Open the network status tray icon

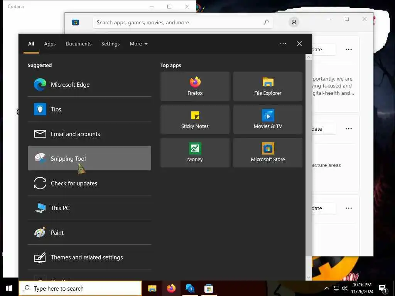click(336, 288)
